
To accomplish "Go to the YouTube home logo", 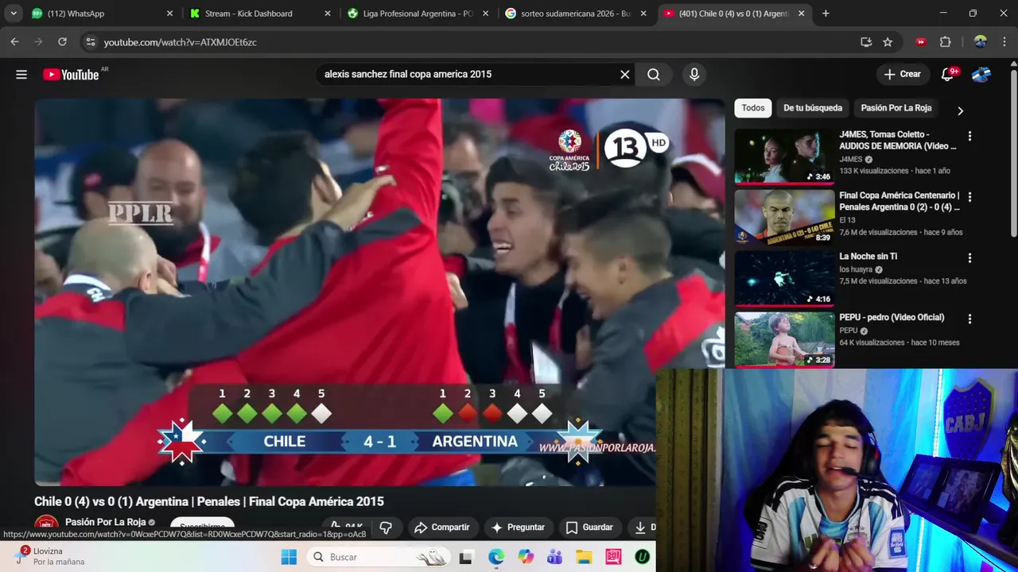I will (x=70, y=74).
